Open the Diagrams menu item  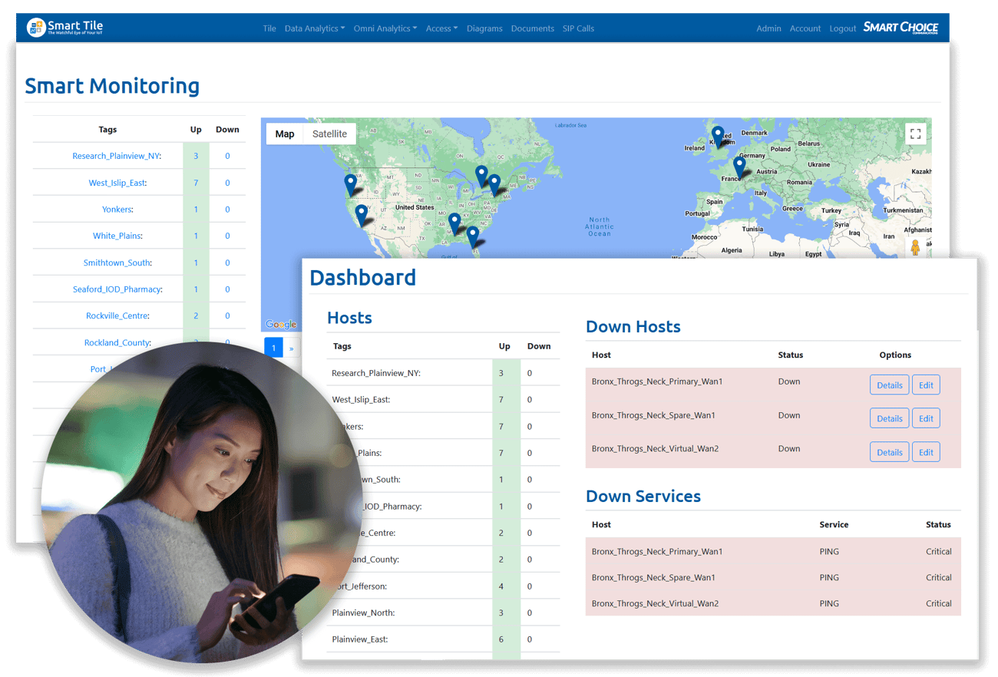click(484, 28)
